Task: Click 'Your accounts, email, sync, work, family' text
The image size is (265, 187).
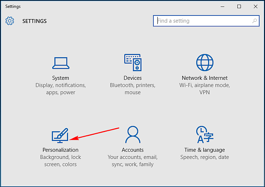Action: (132, 161)
